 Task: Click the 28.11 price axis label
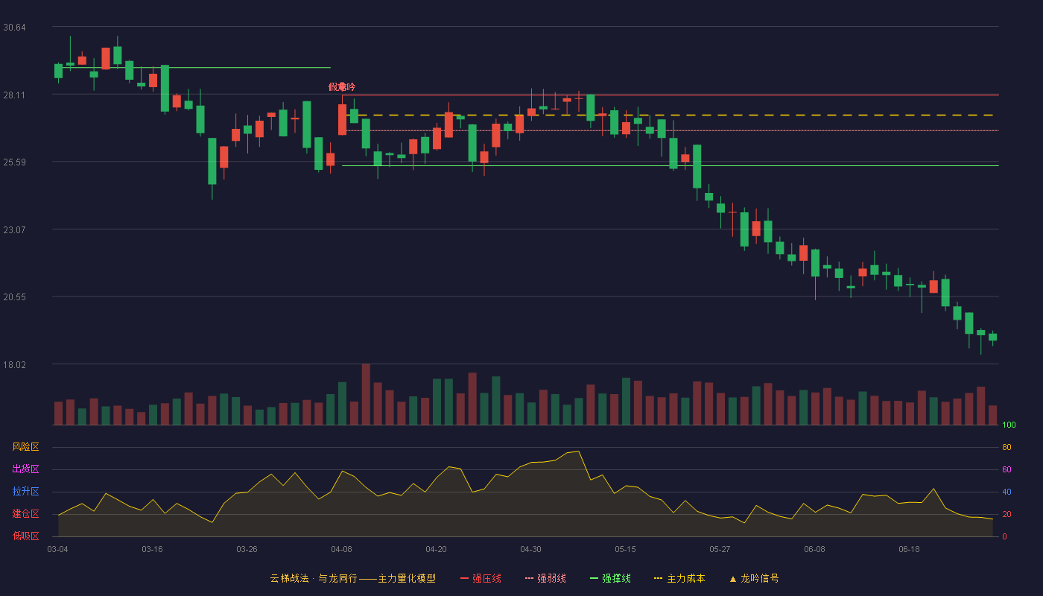tap(14, 95)
